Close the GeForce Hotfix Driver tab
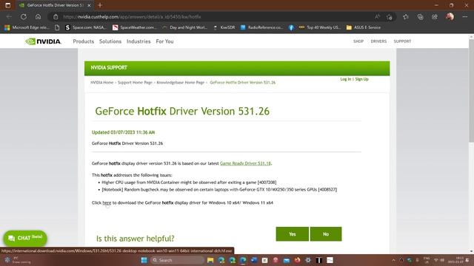The width and height of the screenshot is (474, 266). 89,5
